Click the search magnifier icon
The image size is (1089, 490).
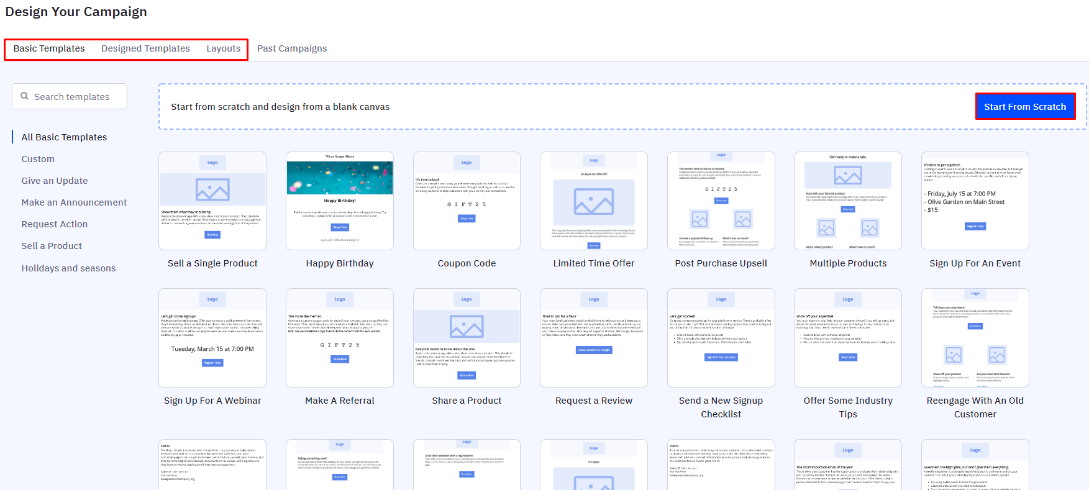coord(25,96)
